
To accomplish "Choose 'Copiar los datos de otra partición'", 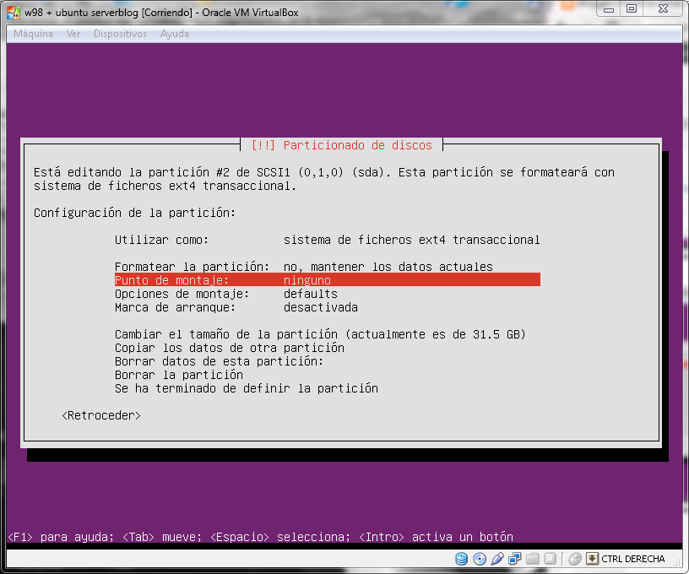I will tap(230, 348).
